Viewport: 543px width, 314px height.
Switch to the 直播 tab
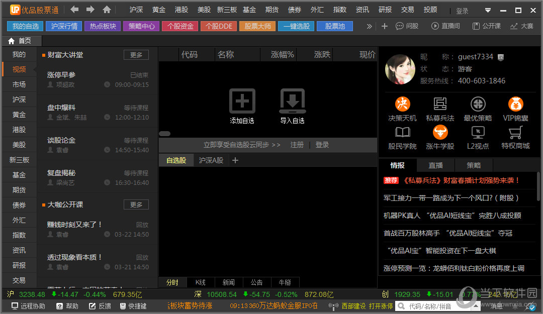[x=435, y=165]
